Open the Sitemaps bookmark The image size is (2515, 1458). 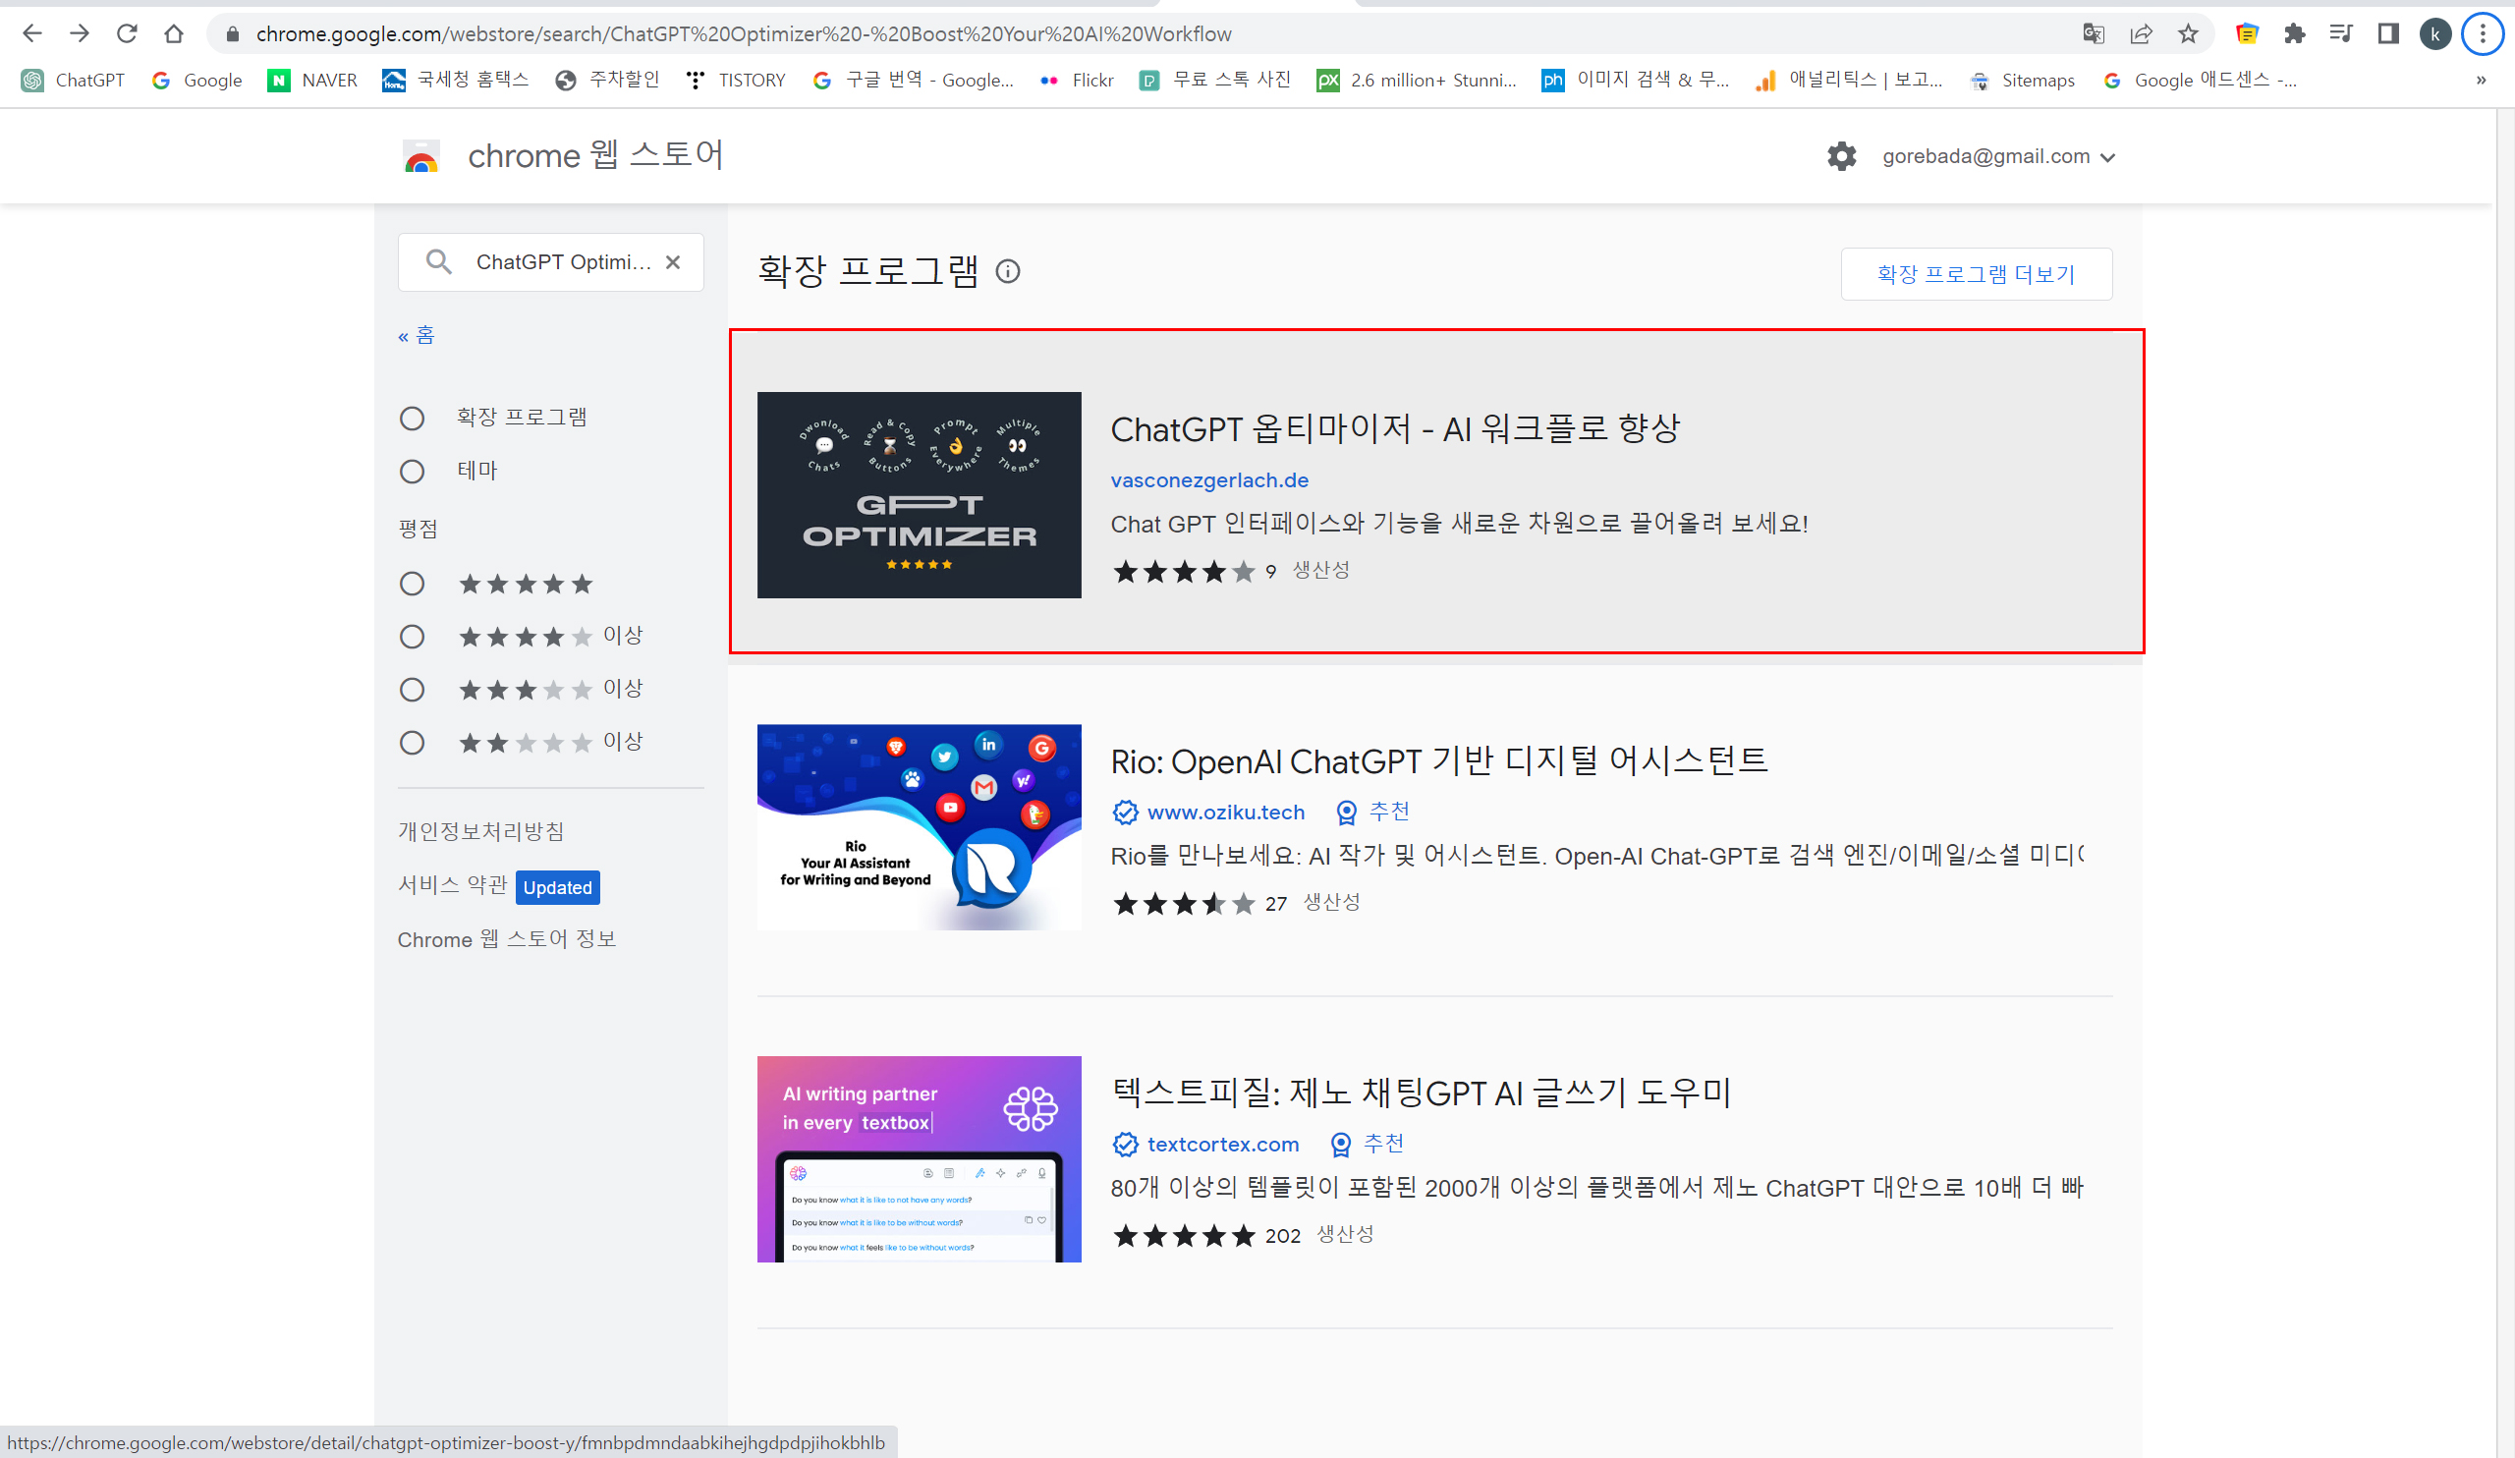(2022, 80)
